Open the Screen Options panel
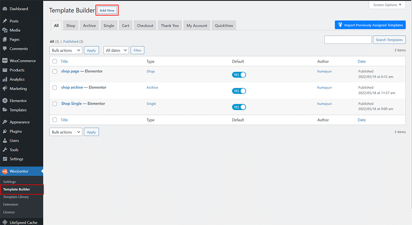This screenshot has width=412, height=225. [x=387, y=5]
